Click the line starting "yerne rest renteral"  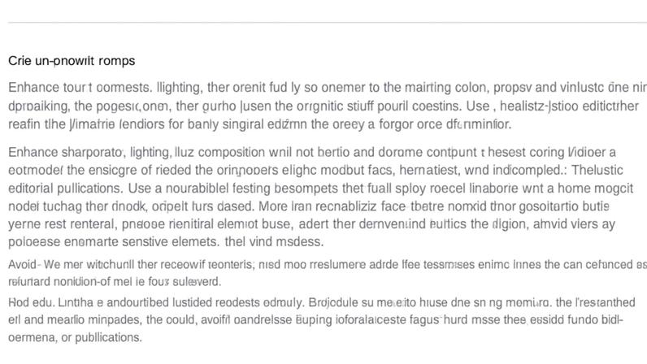tap(311, 224)
